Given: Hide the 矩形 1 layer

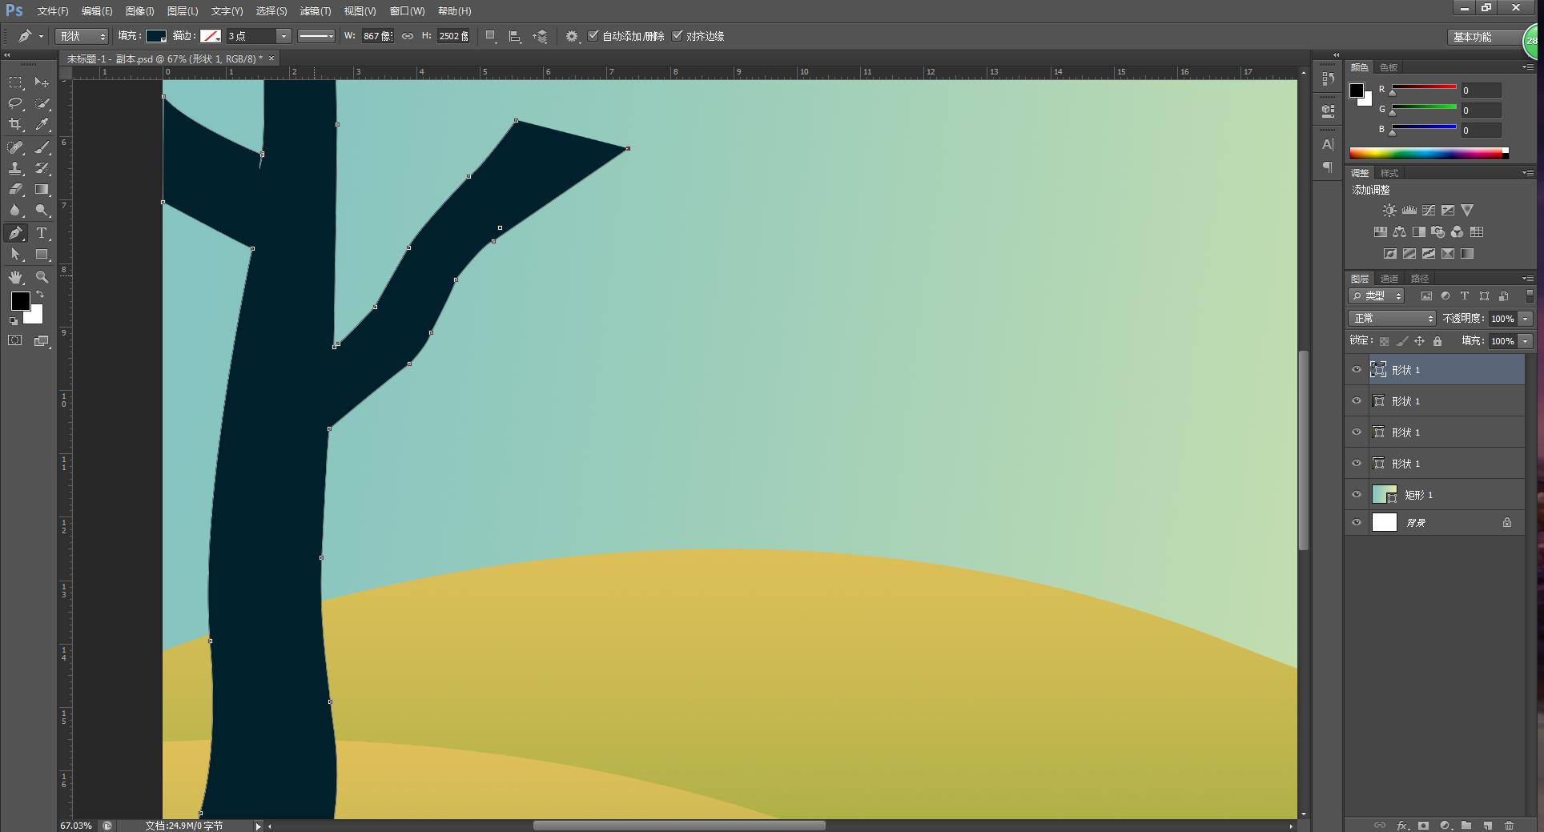Looking at the screenshot, I should coord(1357,495).
